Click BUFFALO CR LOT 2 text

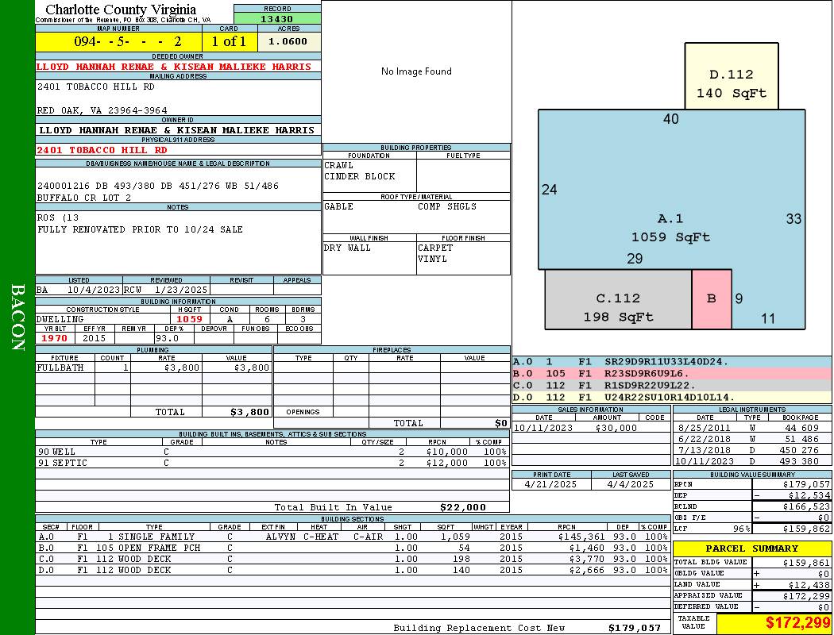tap(84, 198)
